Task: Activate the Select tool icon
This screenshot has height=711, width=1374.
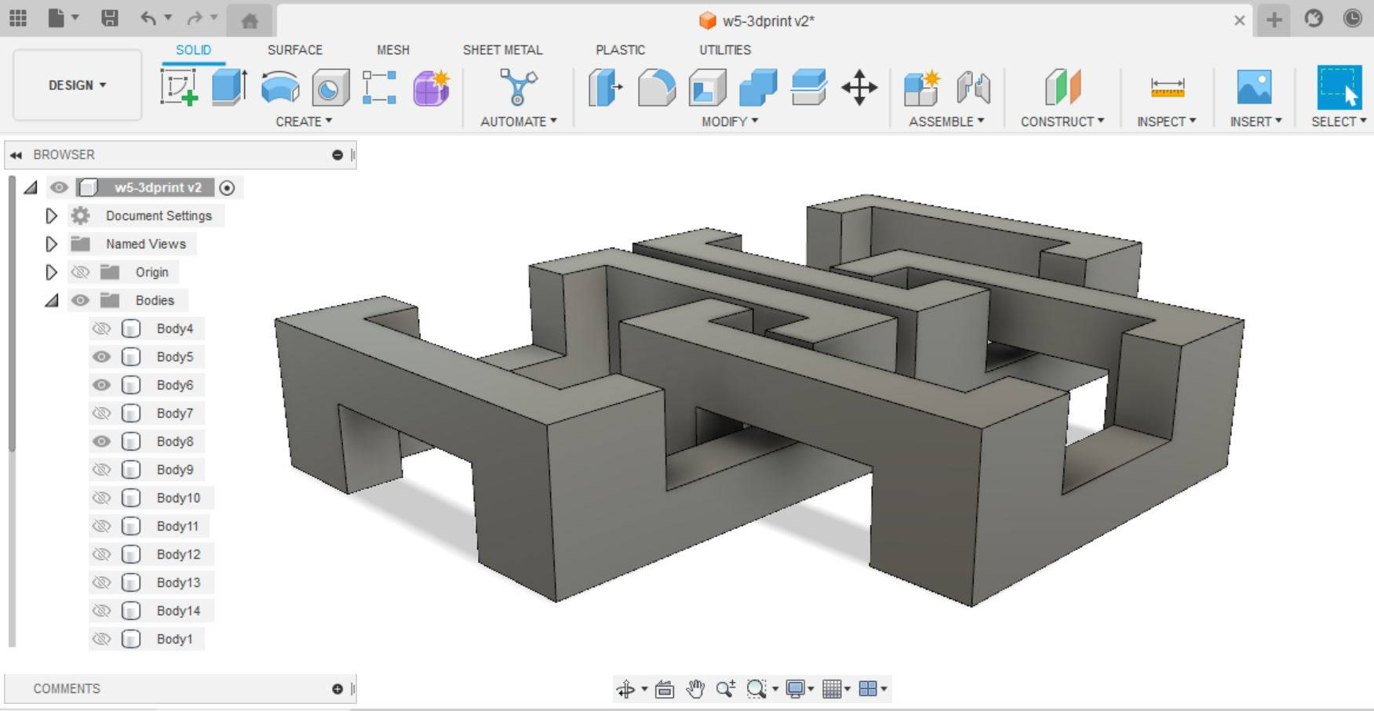Action: [x=1339, y=86]
